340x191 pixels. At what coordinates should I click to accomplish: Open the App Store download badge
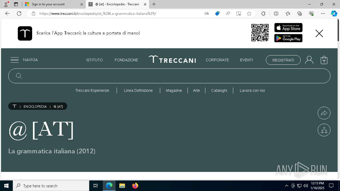coord(288,28)
